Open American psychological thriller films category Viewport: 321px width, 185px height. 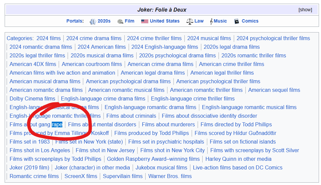pyautogui.click(x=218, y=81)
